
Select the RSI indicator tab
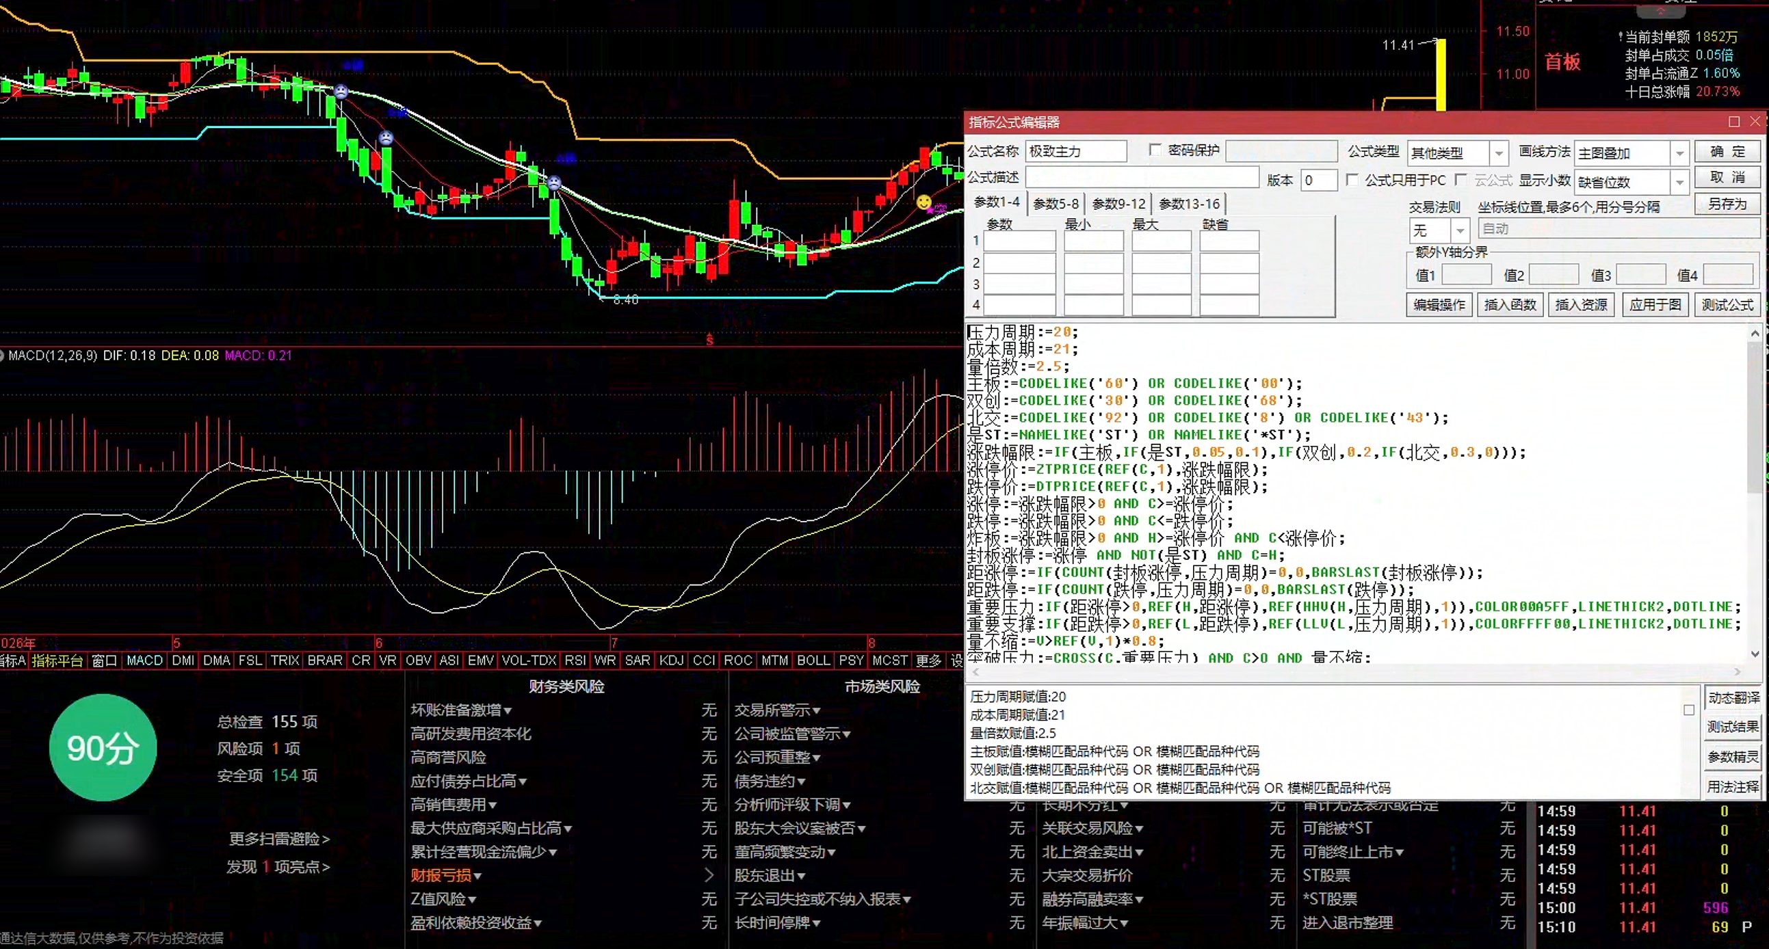[575, 660]
